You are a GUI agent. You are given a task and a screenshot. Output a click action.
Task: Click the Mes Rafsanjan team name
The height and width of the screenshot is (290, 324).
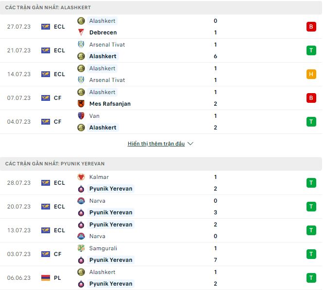tap(110, 104)
